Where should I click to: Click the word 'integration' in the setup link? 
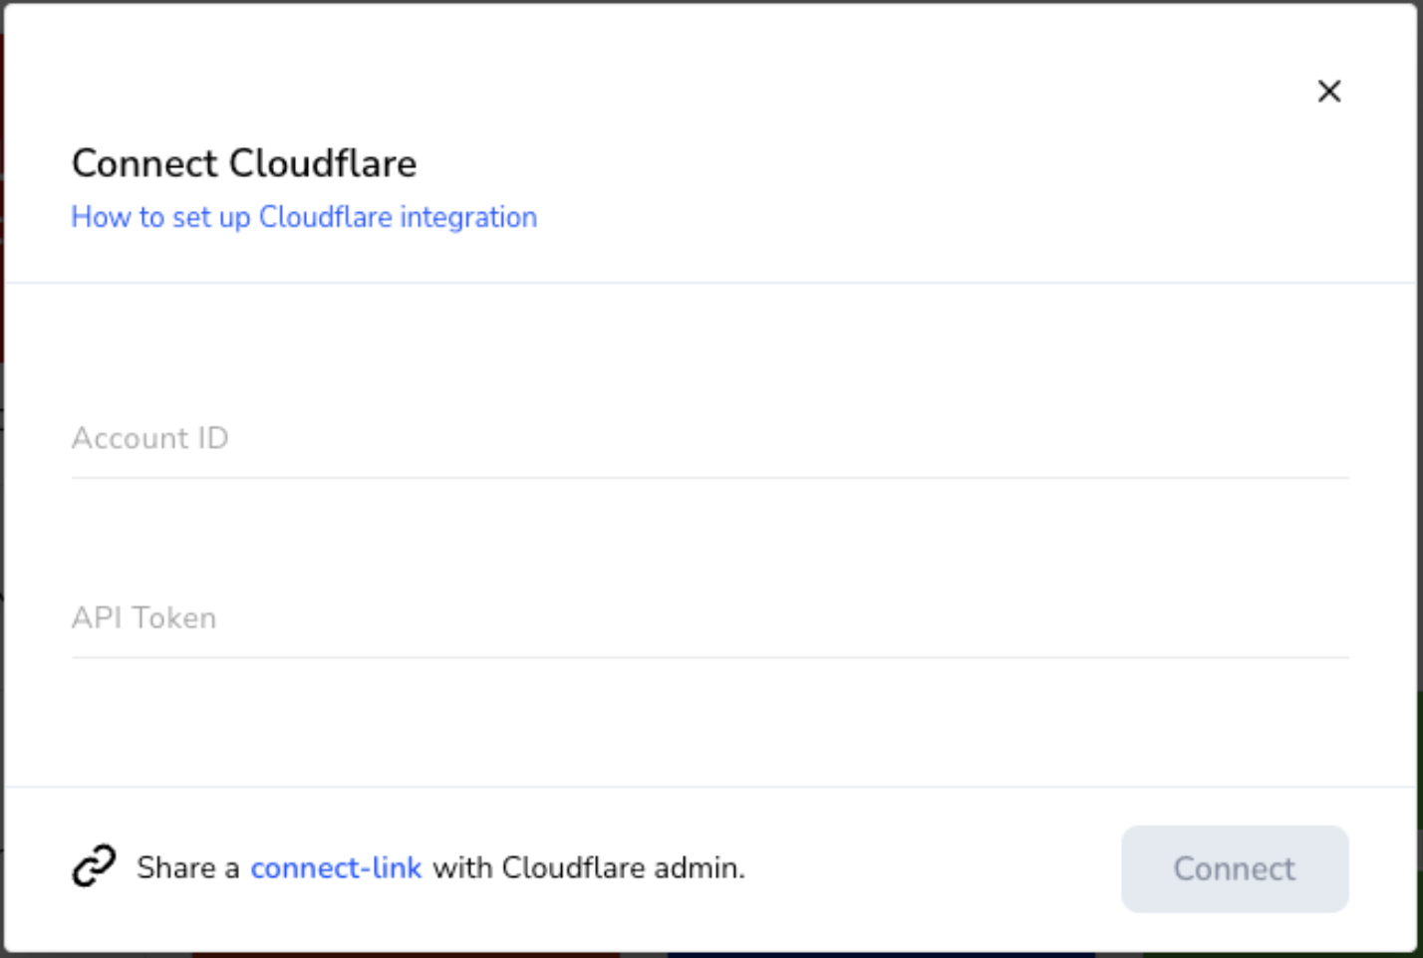(468, 217)
